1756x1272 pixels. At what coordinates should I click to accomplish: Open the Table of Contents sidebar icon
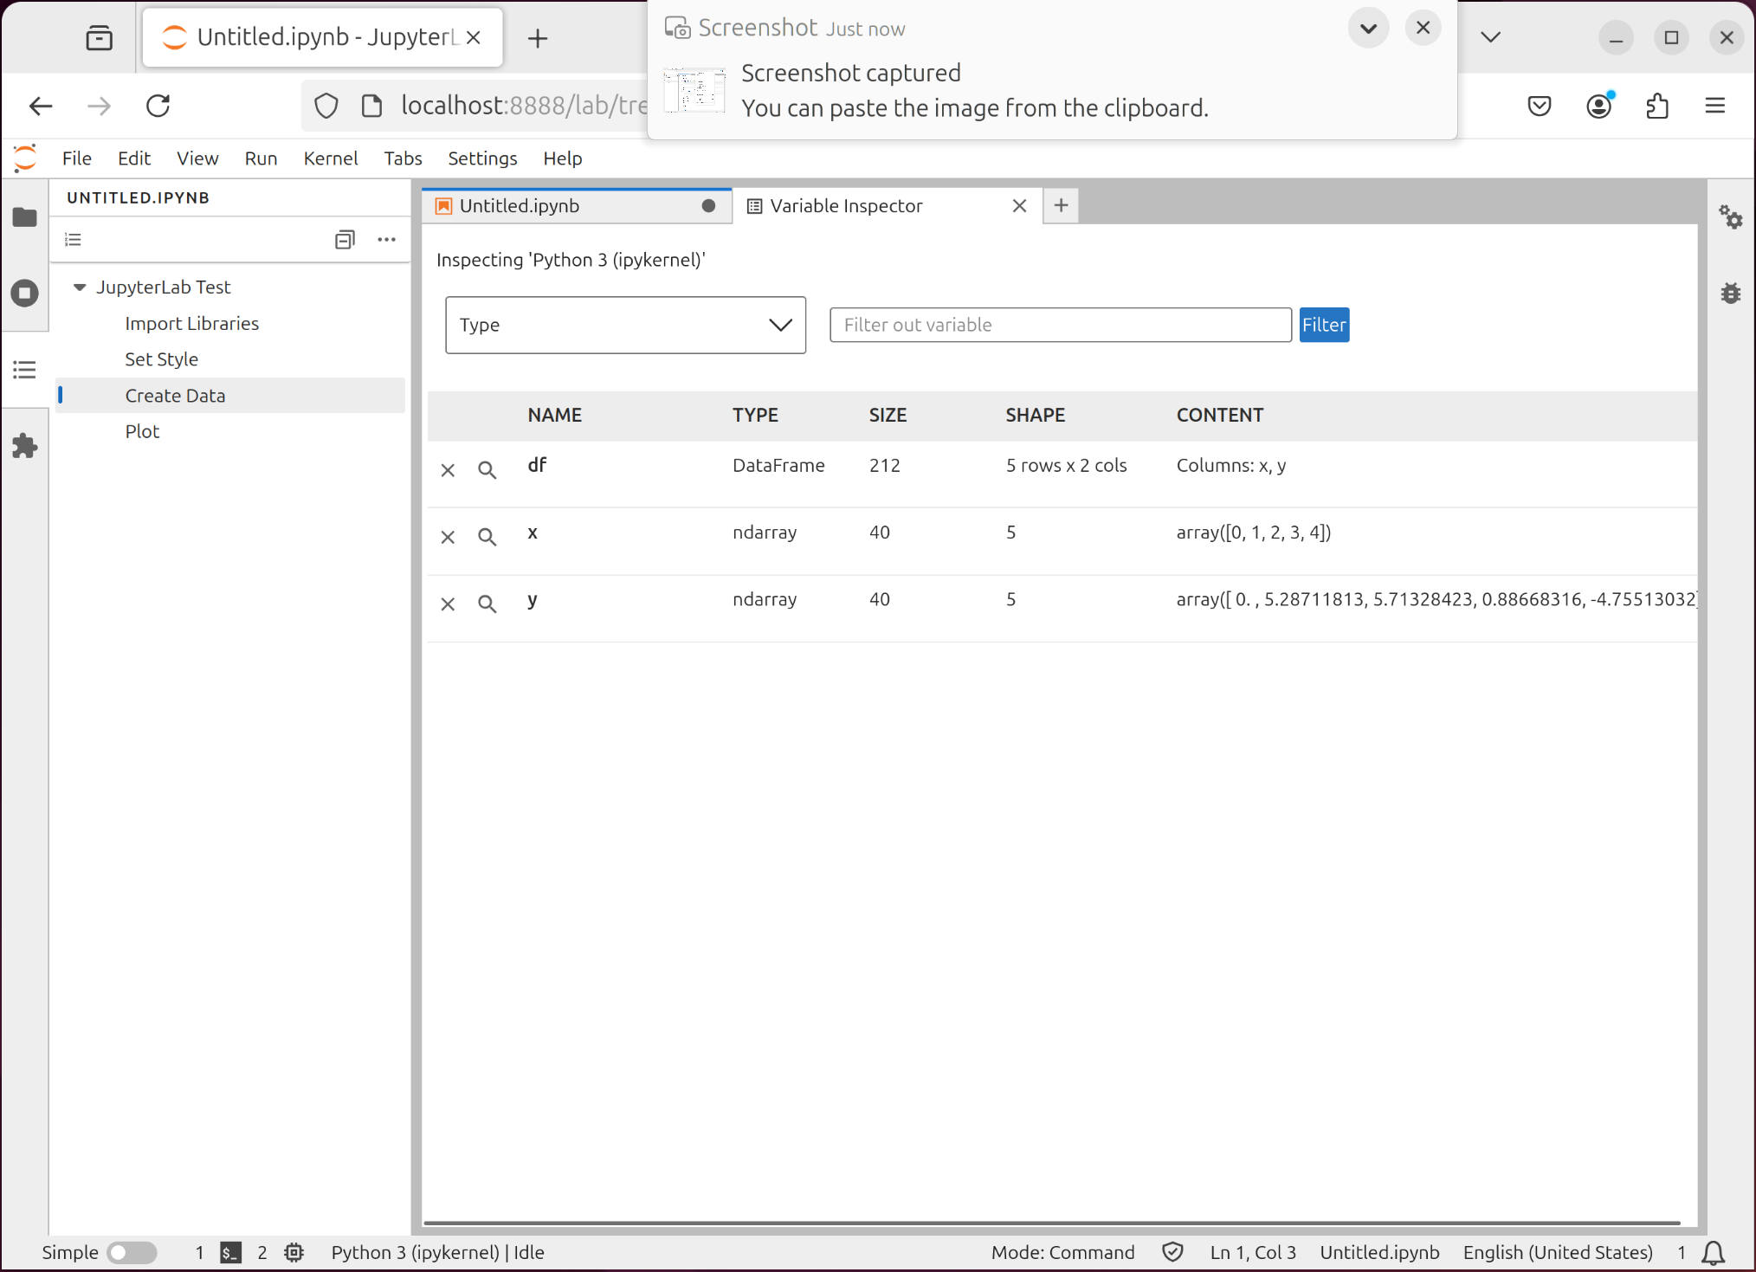tap(25, 370)
